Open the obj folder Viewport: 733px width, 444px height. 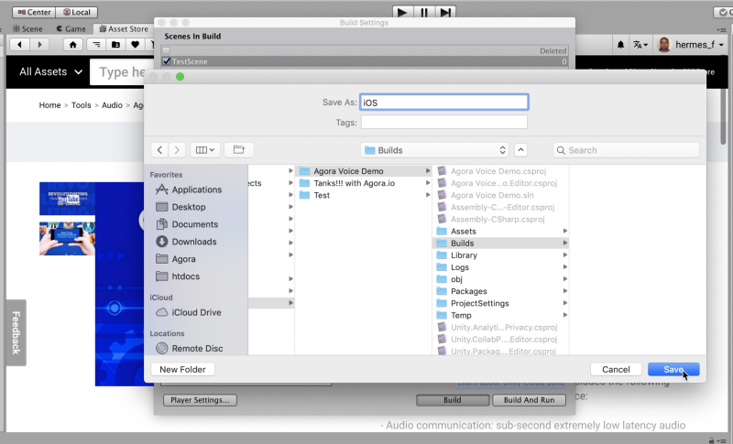click(501, 279)
